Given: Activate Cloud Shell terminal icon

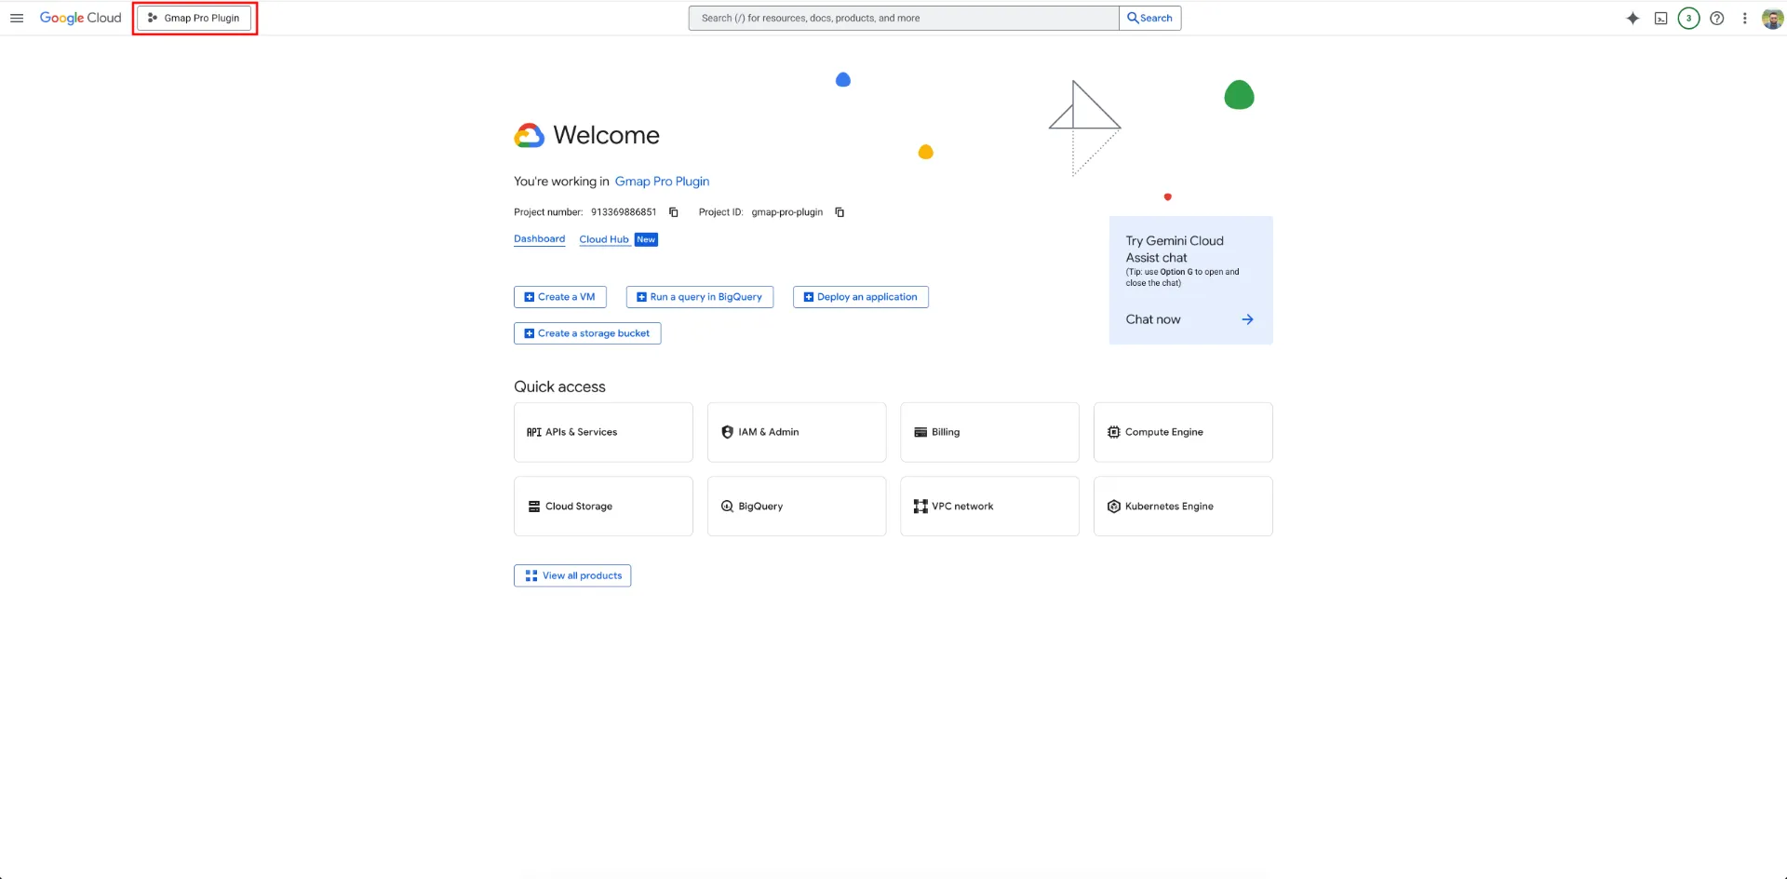Looking at the screenshot, I should pyautogui.click(x=1660, y=18).
